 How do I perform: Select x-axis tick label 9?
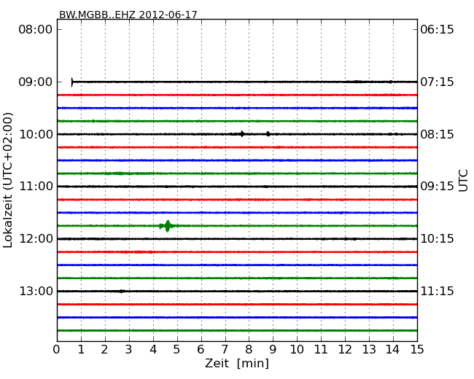coord(273,350)
